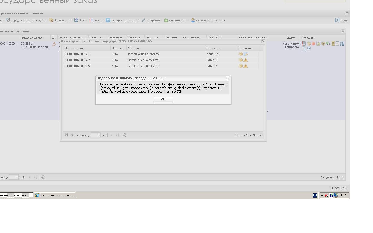Viewport: 373px width, 233px height.
Task: Click the gavel icon in the contract row
Action: pyautogui.click(x=54, y=44)
